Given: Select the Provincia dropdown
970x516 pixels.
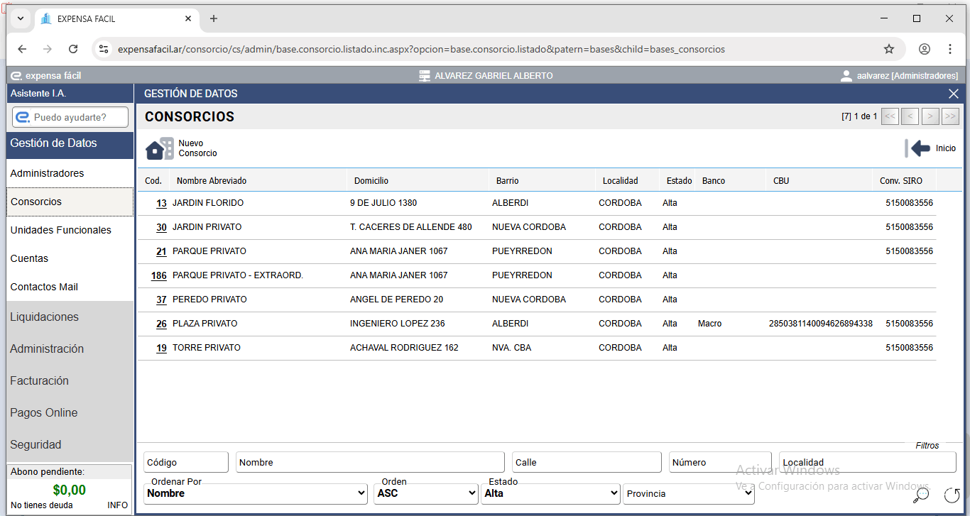Looking at the screenshot, I should coord(688,494).
